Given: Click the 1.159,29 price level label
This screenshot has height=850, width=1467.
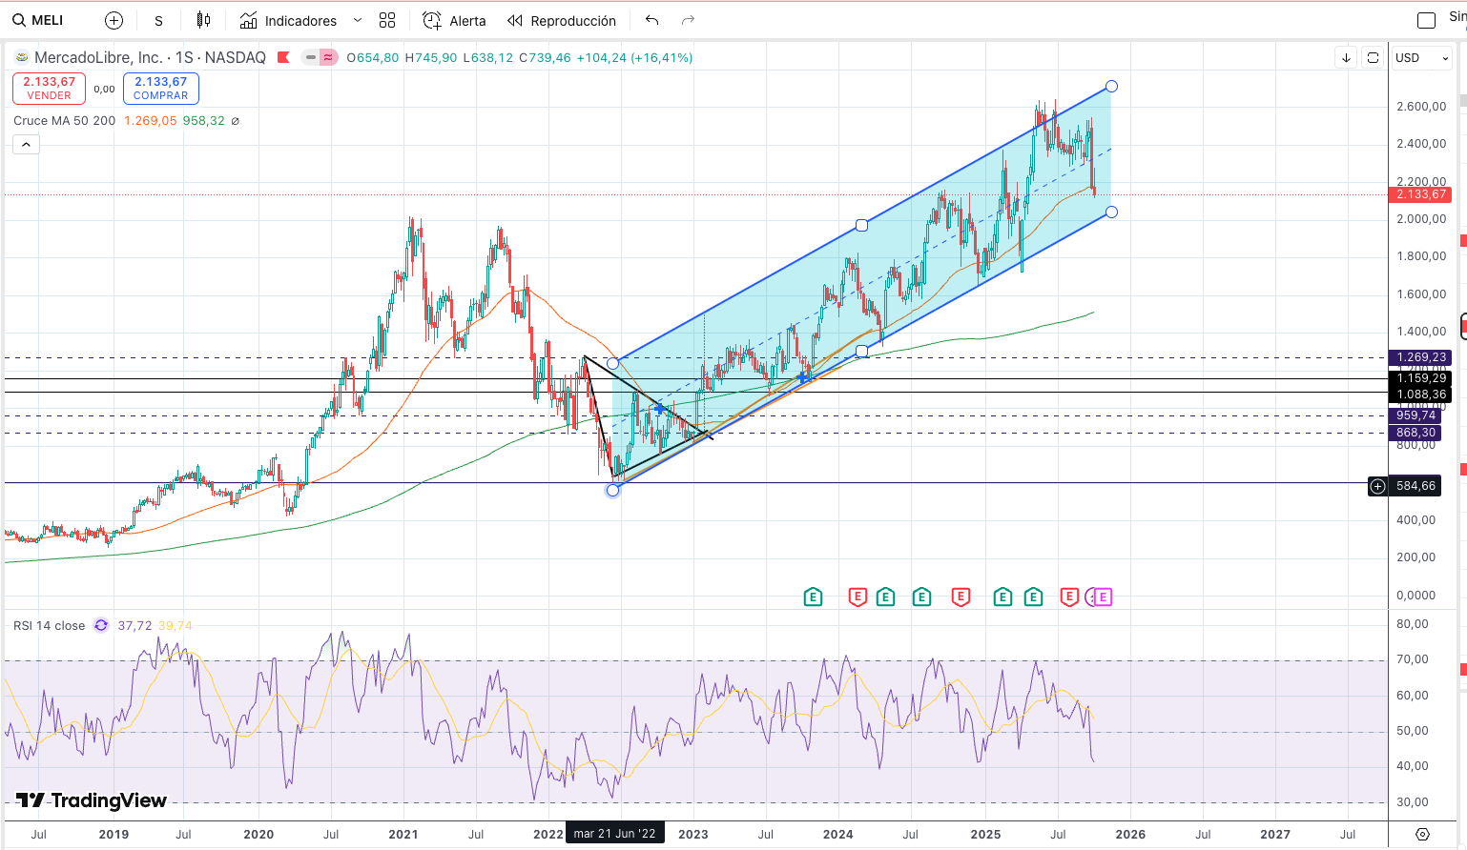Looking at the screenshot, I should (1420, 378).
